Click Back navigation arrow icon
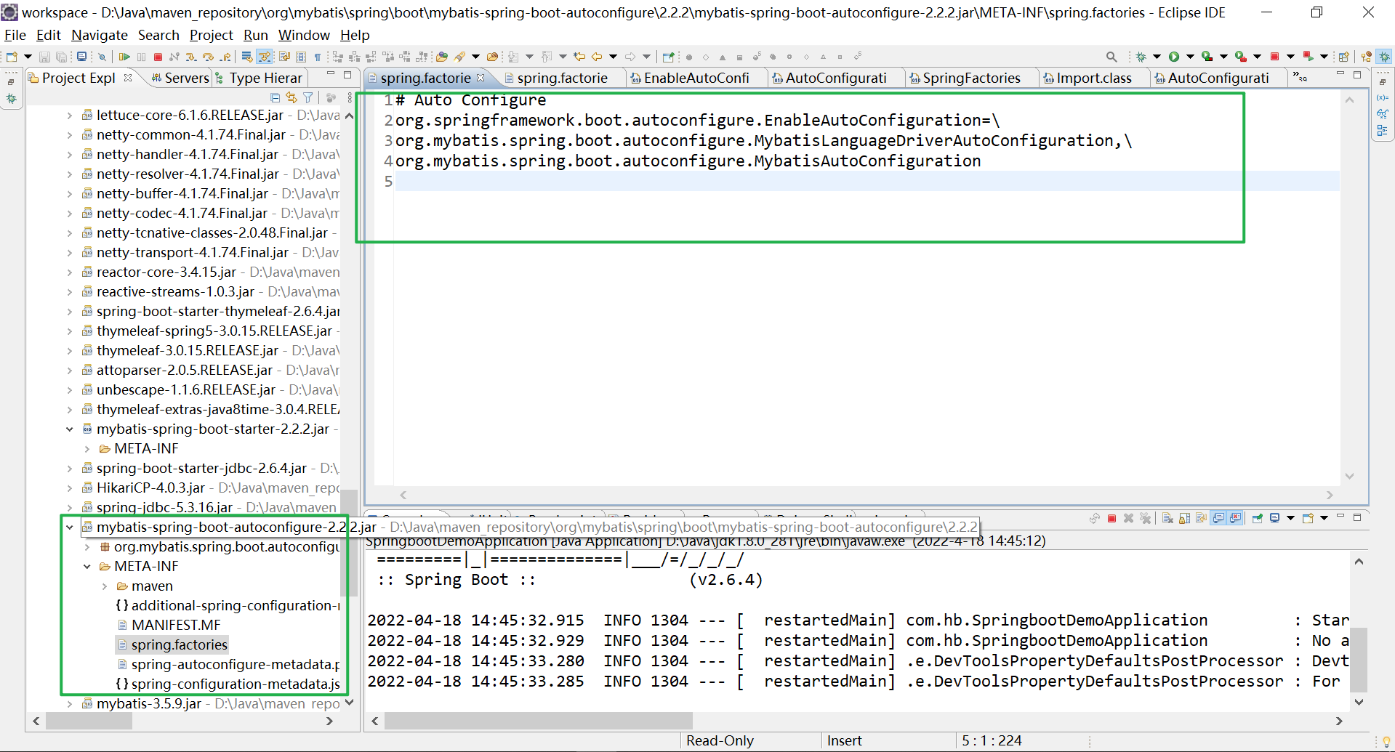Image resolution: width=1395 pixels, height=752 pixels. click(597, 57)
